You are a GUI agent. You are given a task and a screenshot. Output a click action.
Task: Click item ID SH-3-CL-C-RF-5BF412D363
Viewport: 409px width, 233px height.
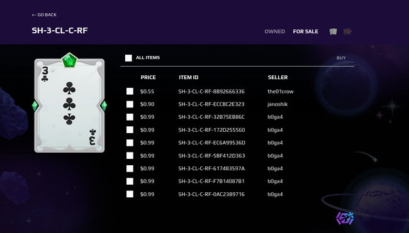tap(211, 156)
